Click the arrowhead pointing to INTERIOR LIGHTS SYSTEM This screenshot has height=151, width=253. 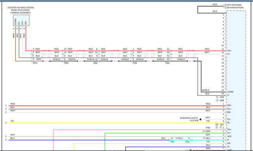(x=200, y=119)
